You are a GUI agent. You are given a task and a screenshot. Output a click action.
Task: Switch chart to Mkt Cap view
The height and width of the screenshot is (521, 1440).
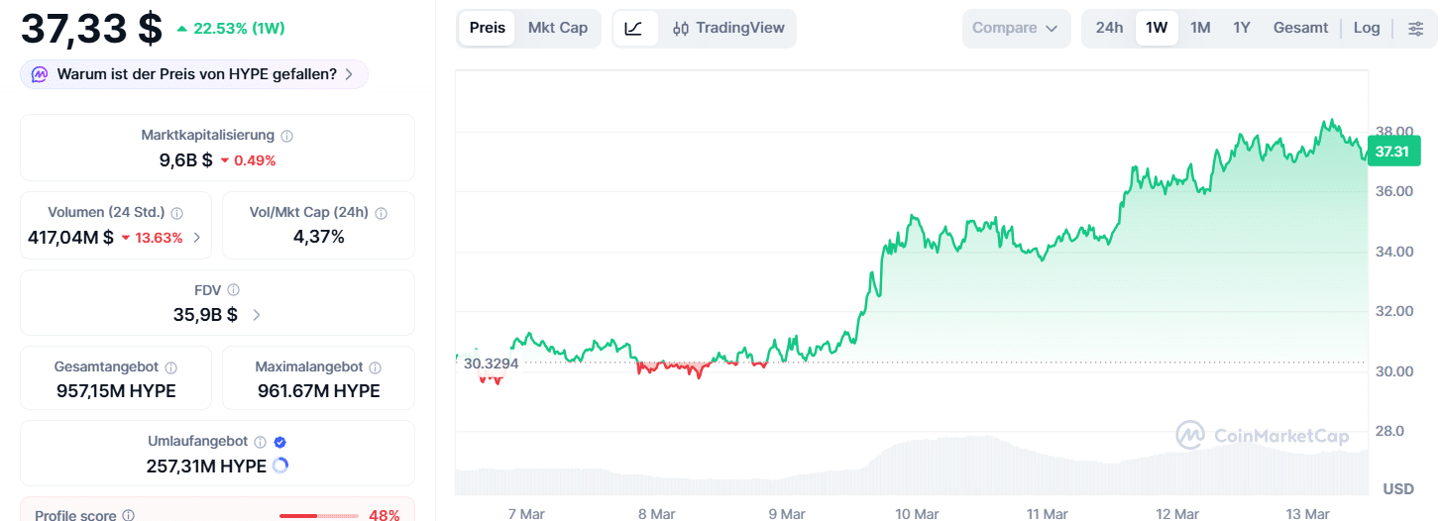[x=558, y=28]
